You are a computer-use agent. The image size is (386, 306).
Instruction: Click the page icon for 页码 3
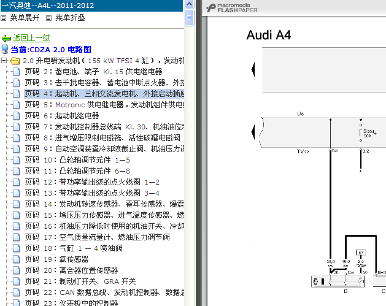(16, 83)
